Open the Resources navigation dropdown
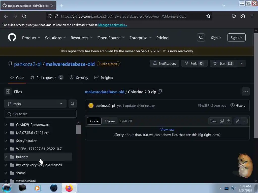Screen dimensions: 258x193 82,38
